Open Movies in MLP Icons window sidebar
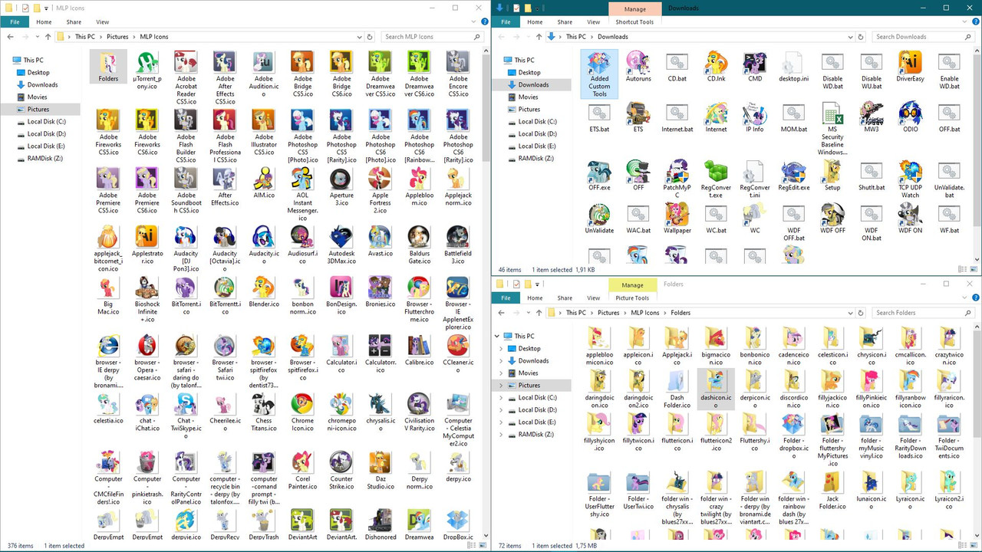982x552 pixels. click(37, 97)
